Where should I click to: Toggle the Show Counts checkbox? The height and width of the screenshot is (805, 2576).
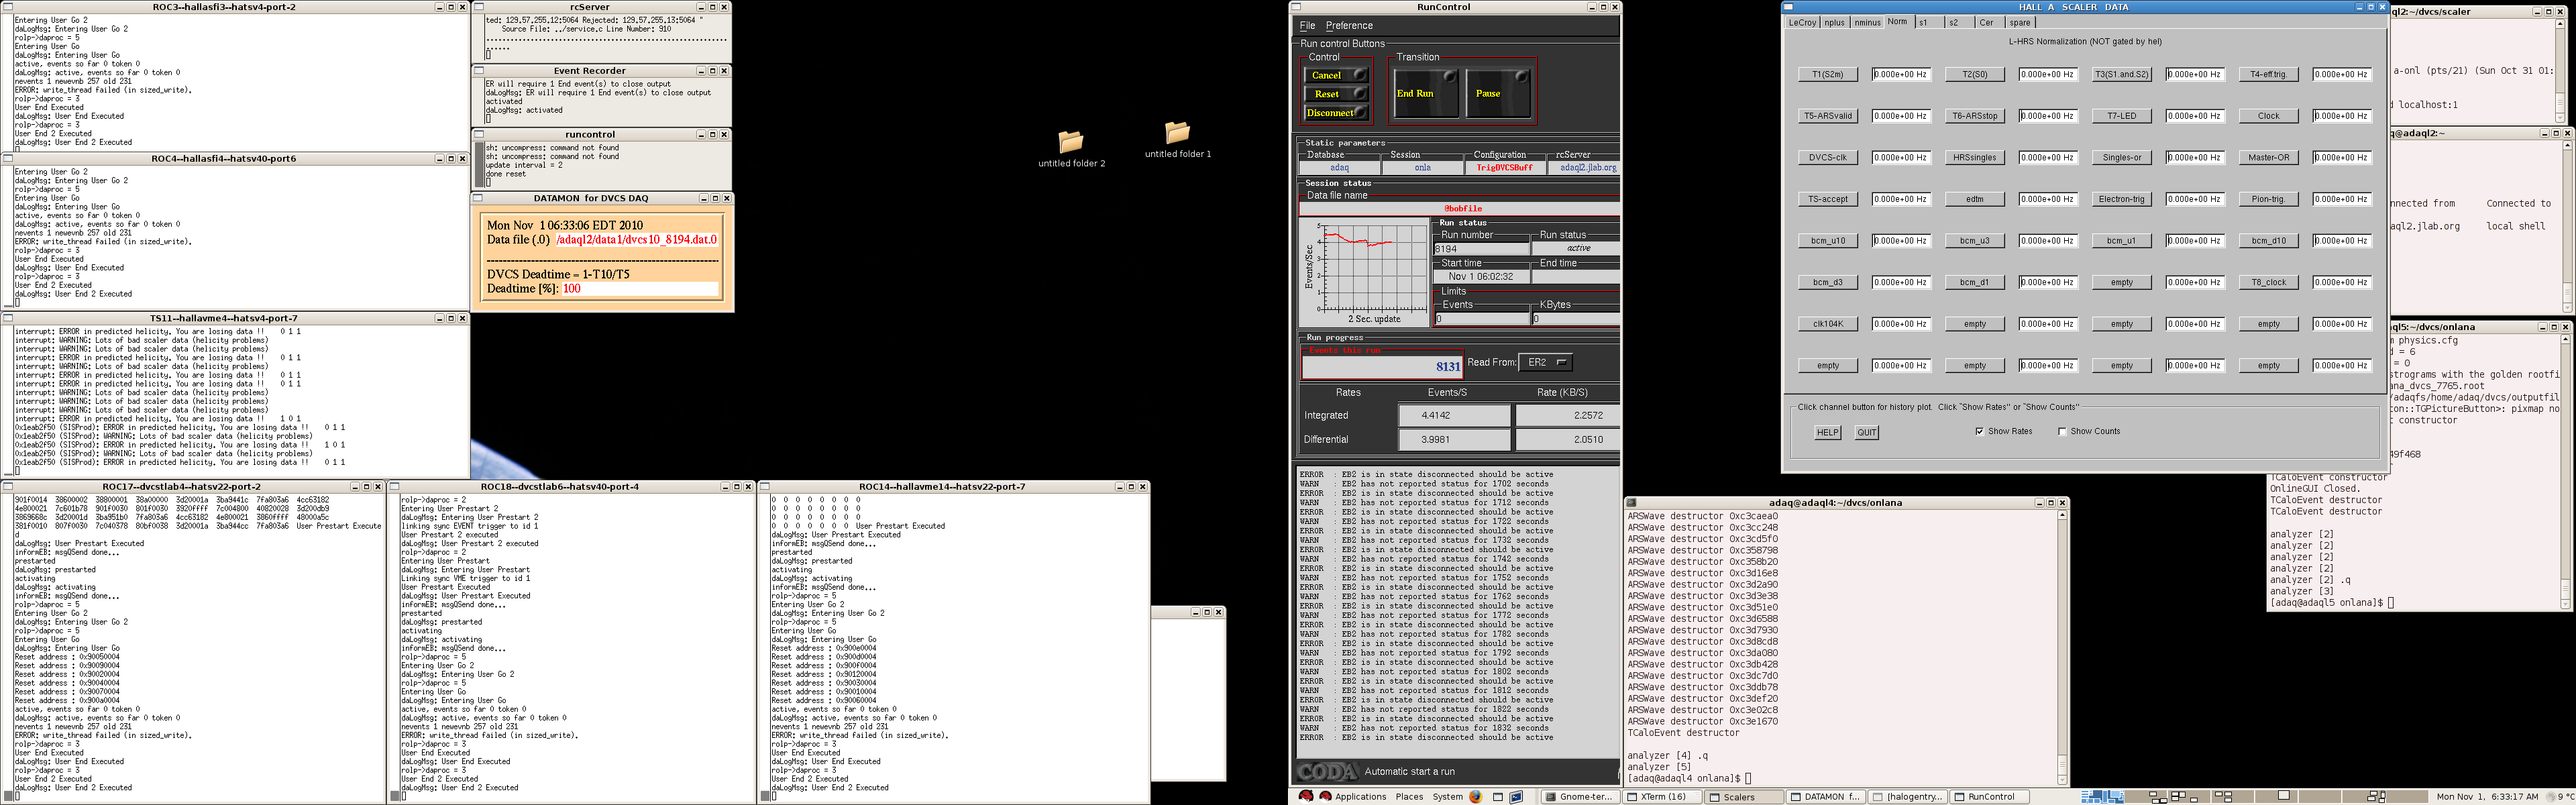point(2062,432)
